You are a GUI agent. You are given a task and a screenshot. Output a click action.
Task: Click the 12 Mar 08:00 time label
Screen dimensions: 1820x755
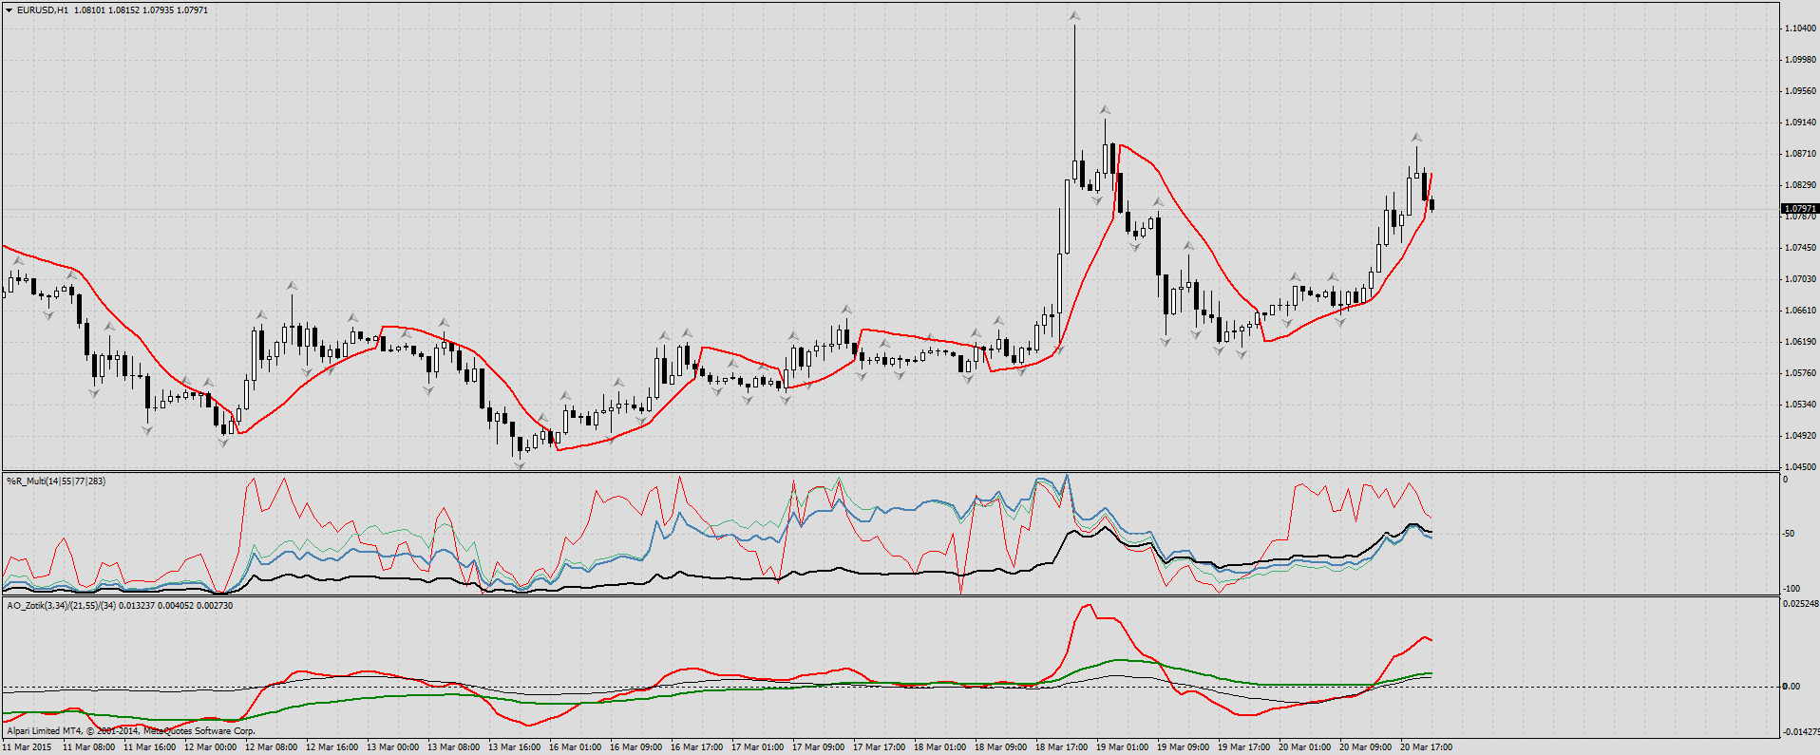pos(271,747)
